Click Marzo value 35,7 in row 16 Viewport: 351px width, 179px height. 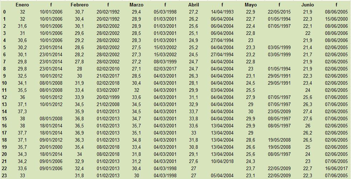click(x=137, y=126)
